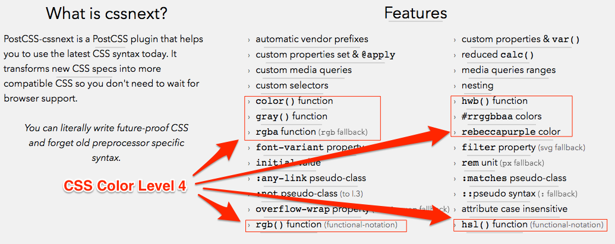Viewport: 615px width, 244px height.
Task: Go to media queries ranges feature
Action: [509, 70]
